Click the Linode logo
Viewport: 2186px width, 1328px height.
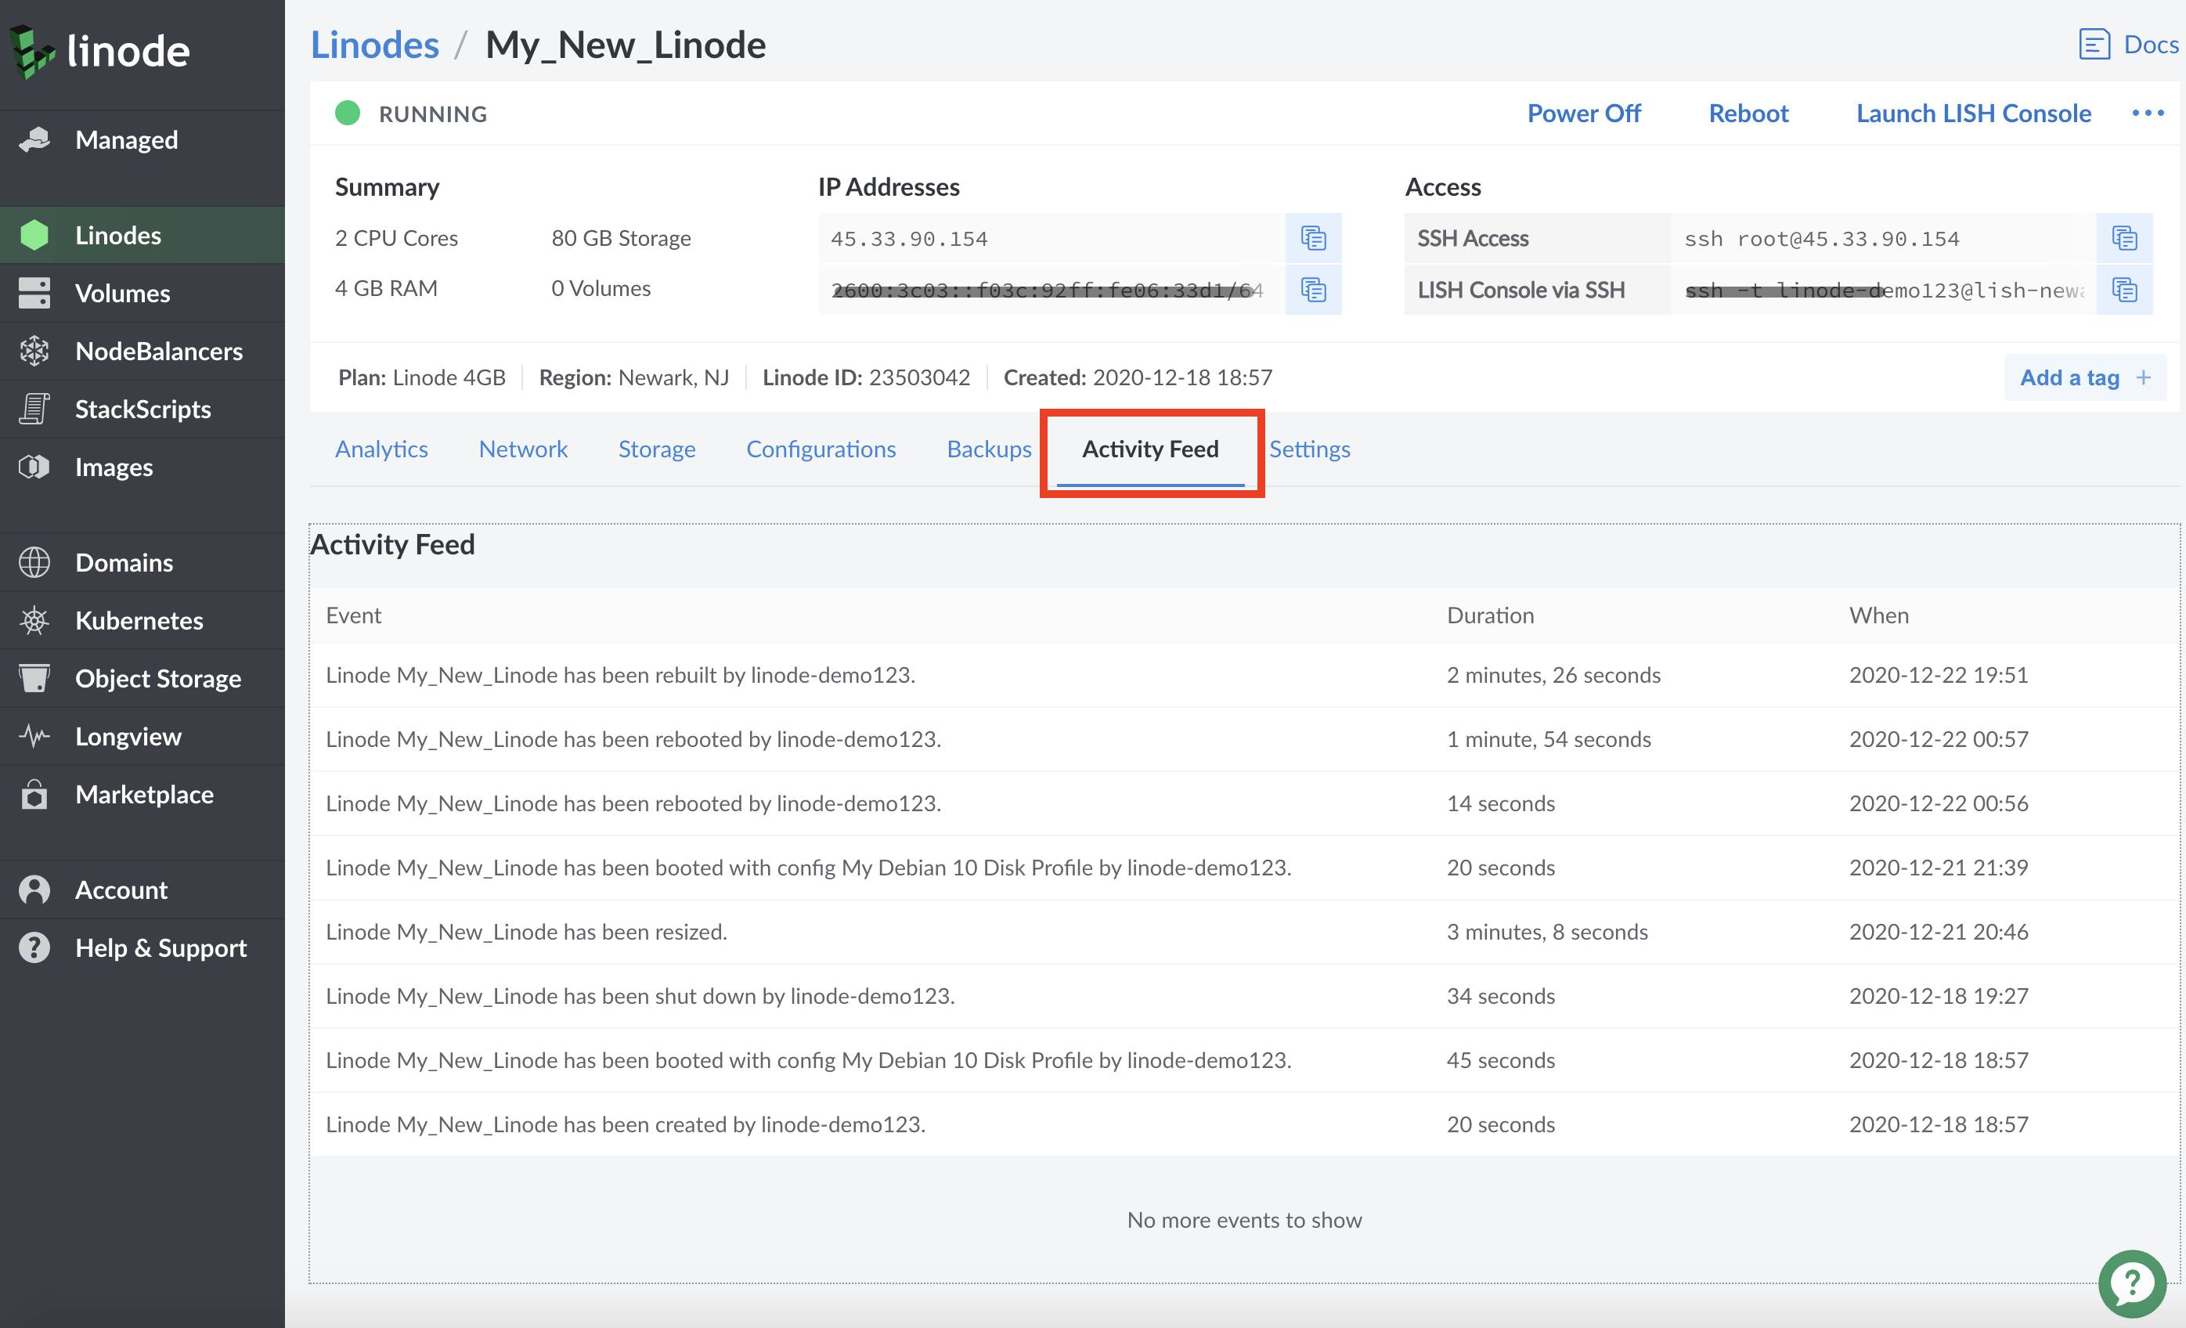[100, 51]
